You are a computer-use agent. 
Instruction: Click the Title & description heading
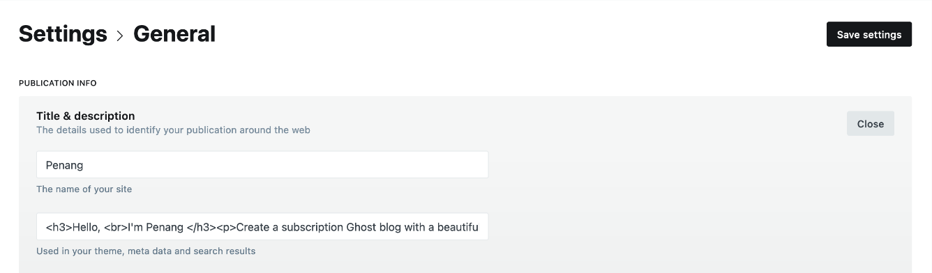click(x=86, y=116)
